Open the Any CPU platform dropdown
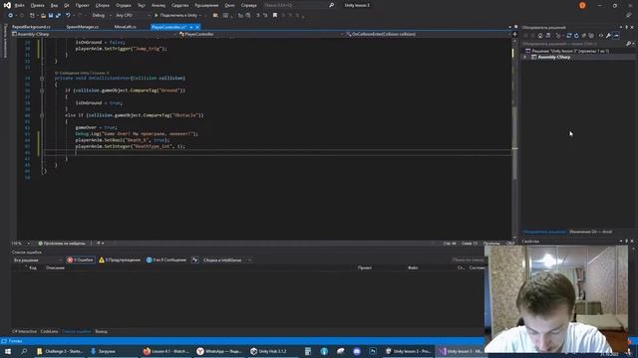The width and height of the screenshot is (638, 358). point(133,16)
